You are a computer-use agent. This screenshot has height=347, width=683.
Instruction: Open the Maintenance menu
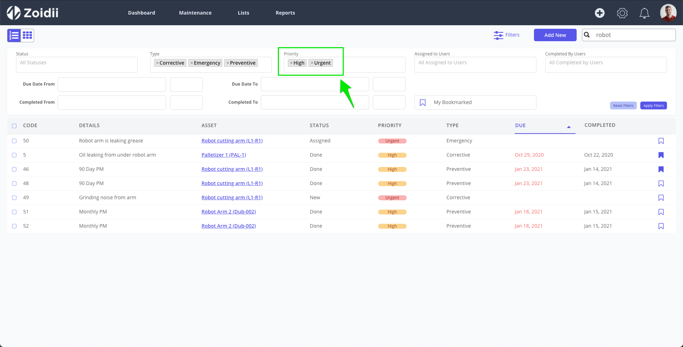[195, 12]
